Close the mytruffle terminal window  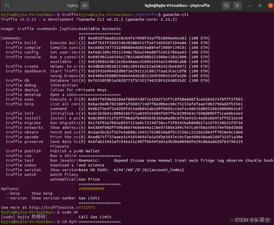pos(271,5)
